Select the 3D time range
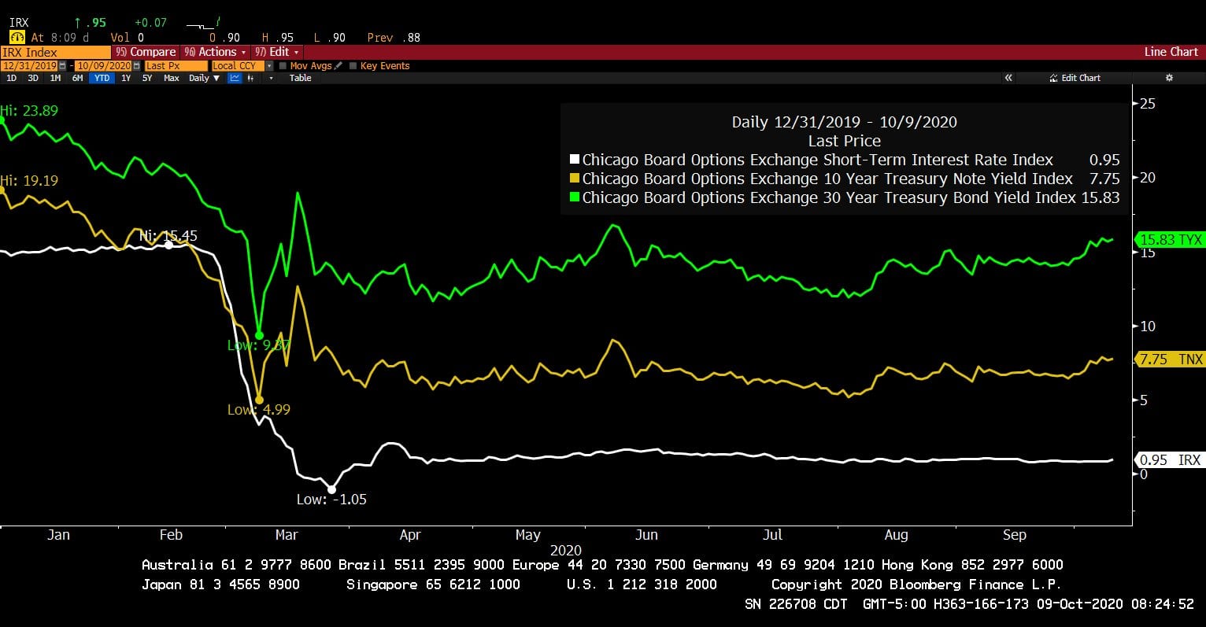The height and width of the screenshot is (627, 1206). click(33, 78)
